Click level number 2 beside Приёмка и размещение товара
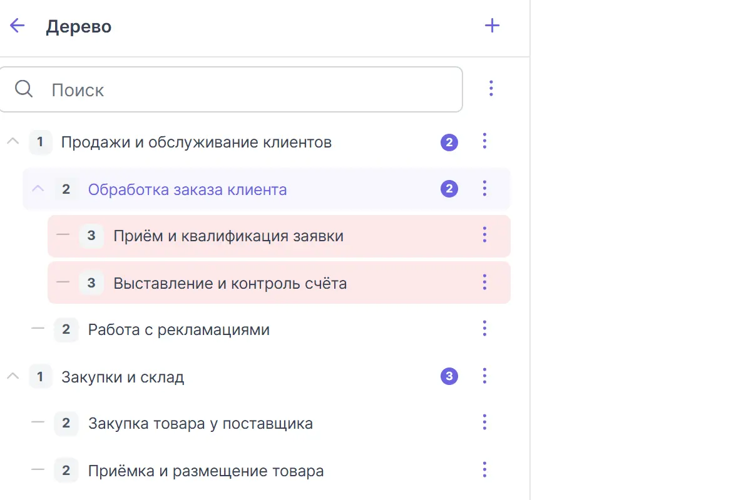Image resolution: width=751 pixels, height=500 pixels. (66, 470)
